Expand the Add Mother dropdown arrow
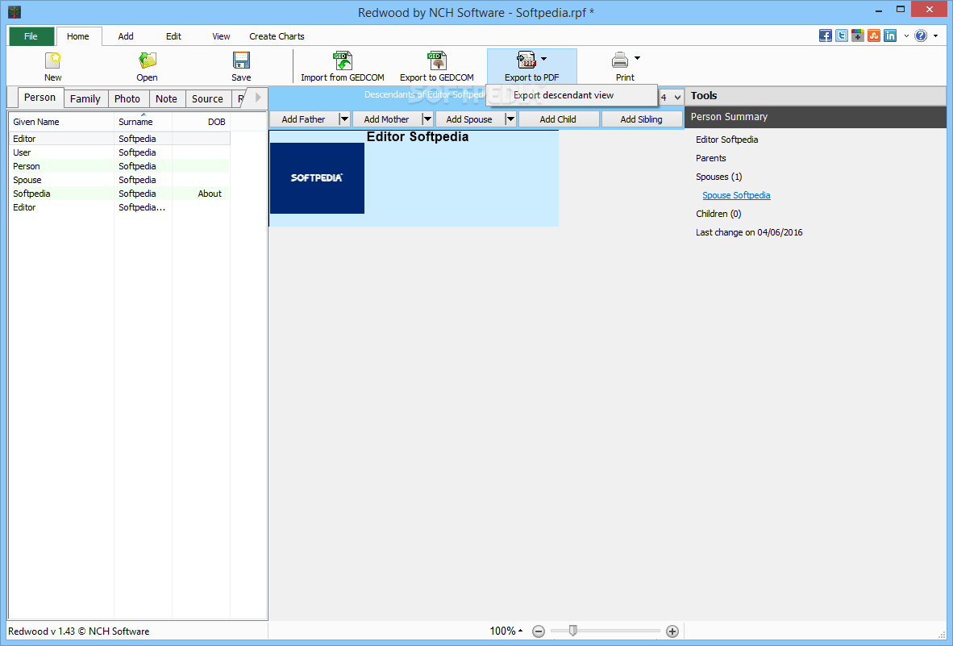 pyautogui.click(x=427, y=119)
